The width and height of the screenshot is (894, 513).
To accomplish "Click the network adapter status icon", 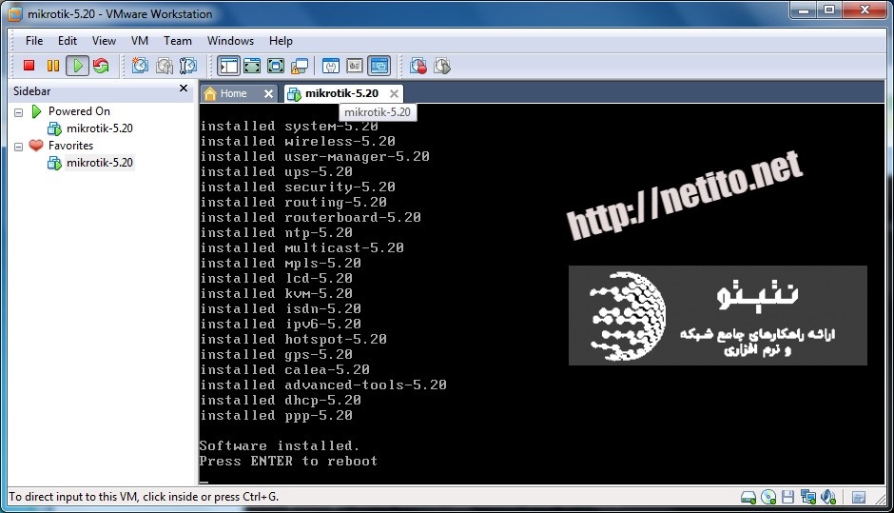I will pyautogui.click(x=807, y=497).
